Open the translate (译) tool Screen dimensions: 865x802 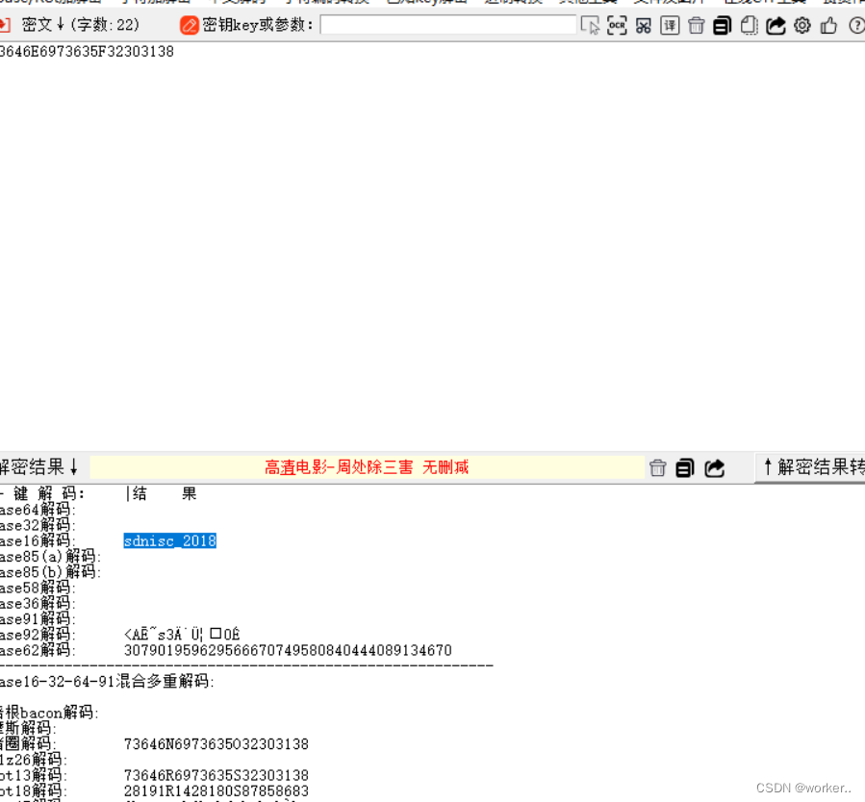click(x=670, y=26)
